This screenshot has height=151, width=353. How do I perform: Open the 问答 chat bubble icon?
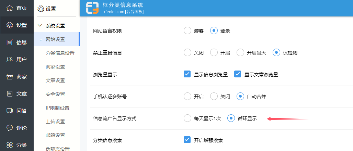point(10,111)
